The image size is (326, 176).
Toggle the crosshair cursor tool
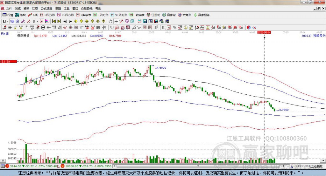(x=116, y=21)
